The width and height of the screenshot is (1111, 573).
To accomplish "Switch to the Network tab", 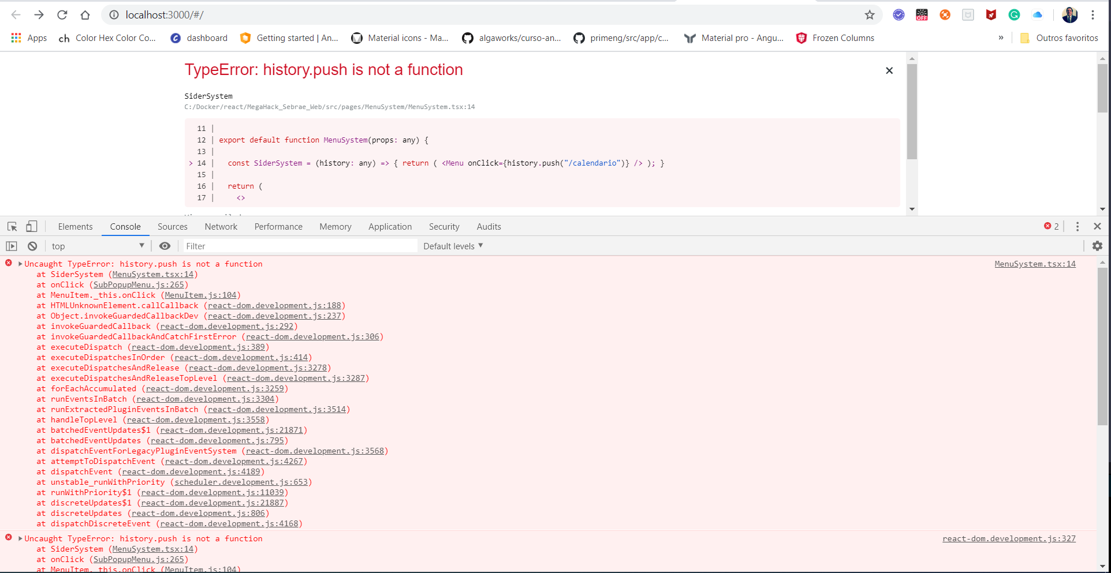I will (x=221, y=227).
